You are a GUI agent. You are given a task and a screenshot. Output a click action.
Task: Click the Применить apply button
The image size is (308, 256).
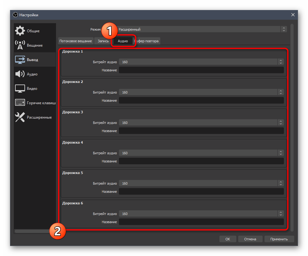(x=279, y=239)
